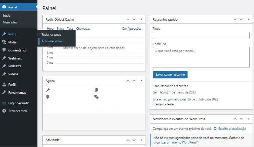
Task: Click the Título input field
Action: click(x=201, y=35)
